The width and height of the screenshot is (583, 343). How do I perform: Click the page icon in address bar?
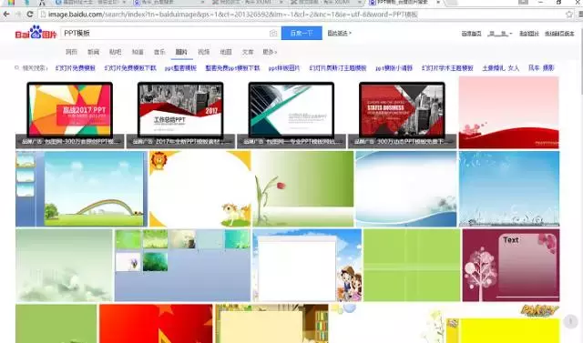pyautogui.click(x=43, y=15)
